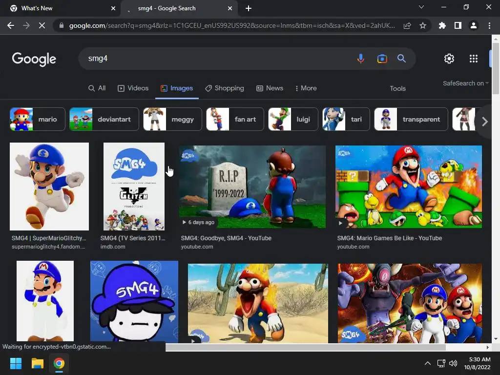Open Chrome profile avatar

pyautogui.click(x=474, y=25)
